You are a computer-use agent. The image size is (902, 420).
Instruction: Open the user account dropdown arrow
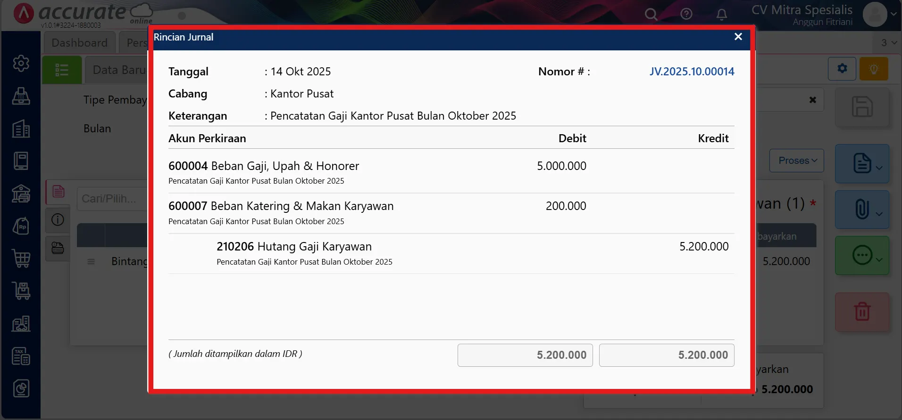[894, 14]
